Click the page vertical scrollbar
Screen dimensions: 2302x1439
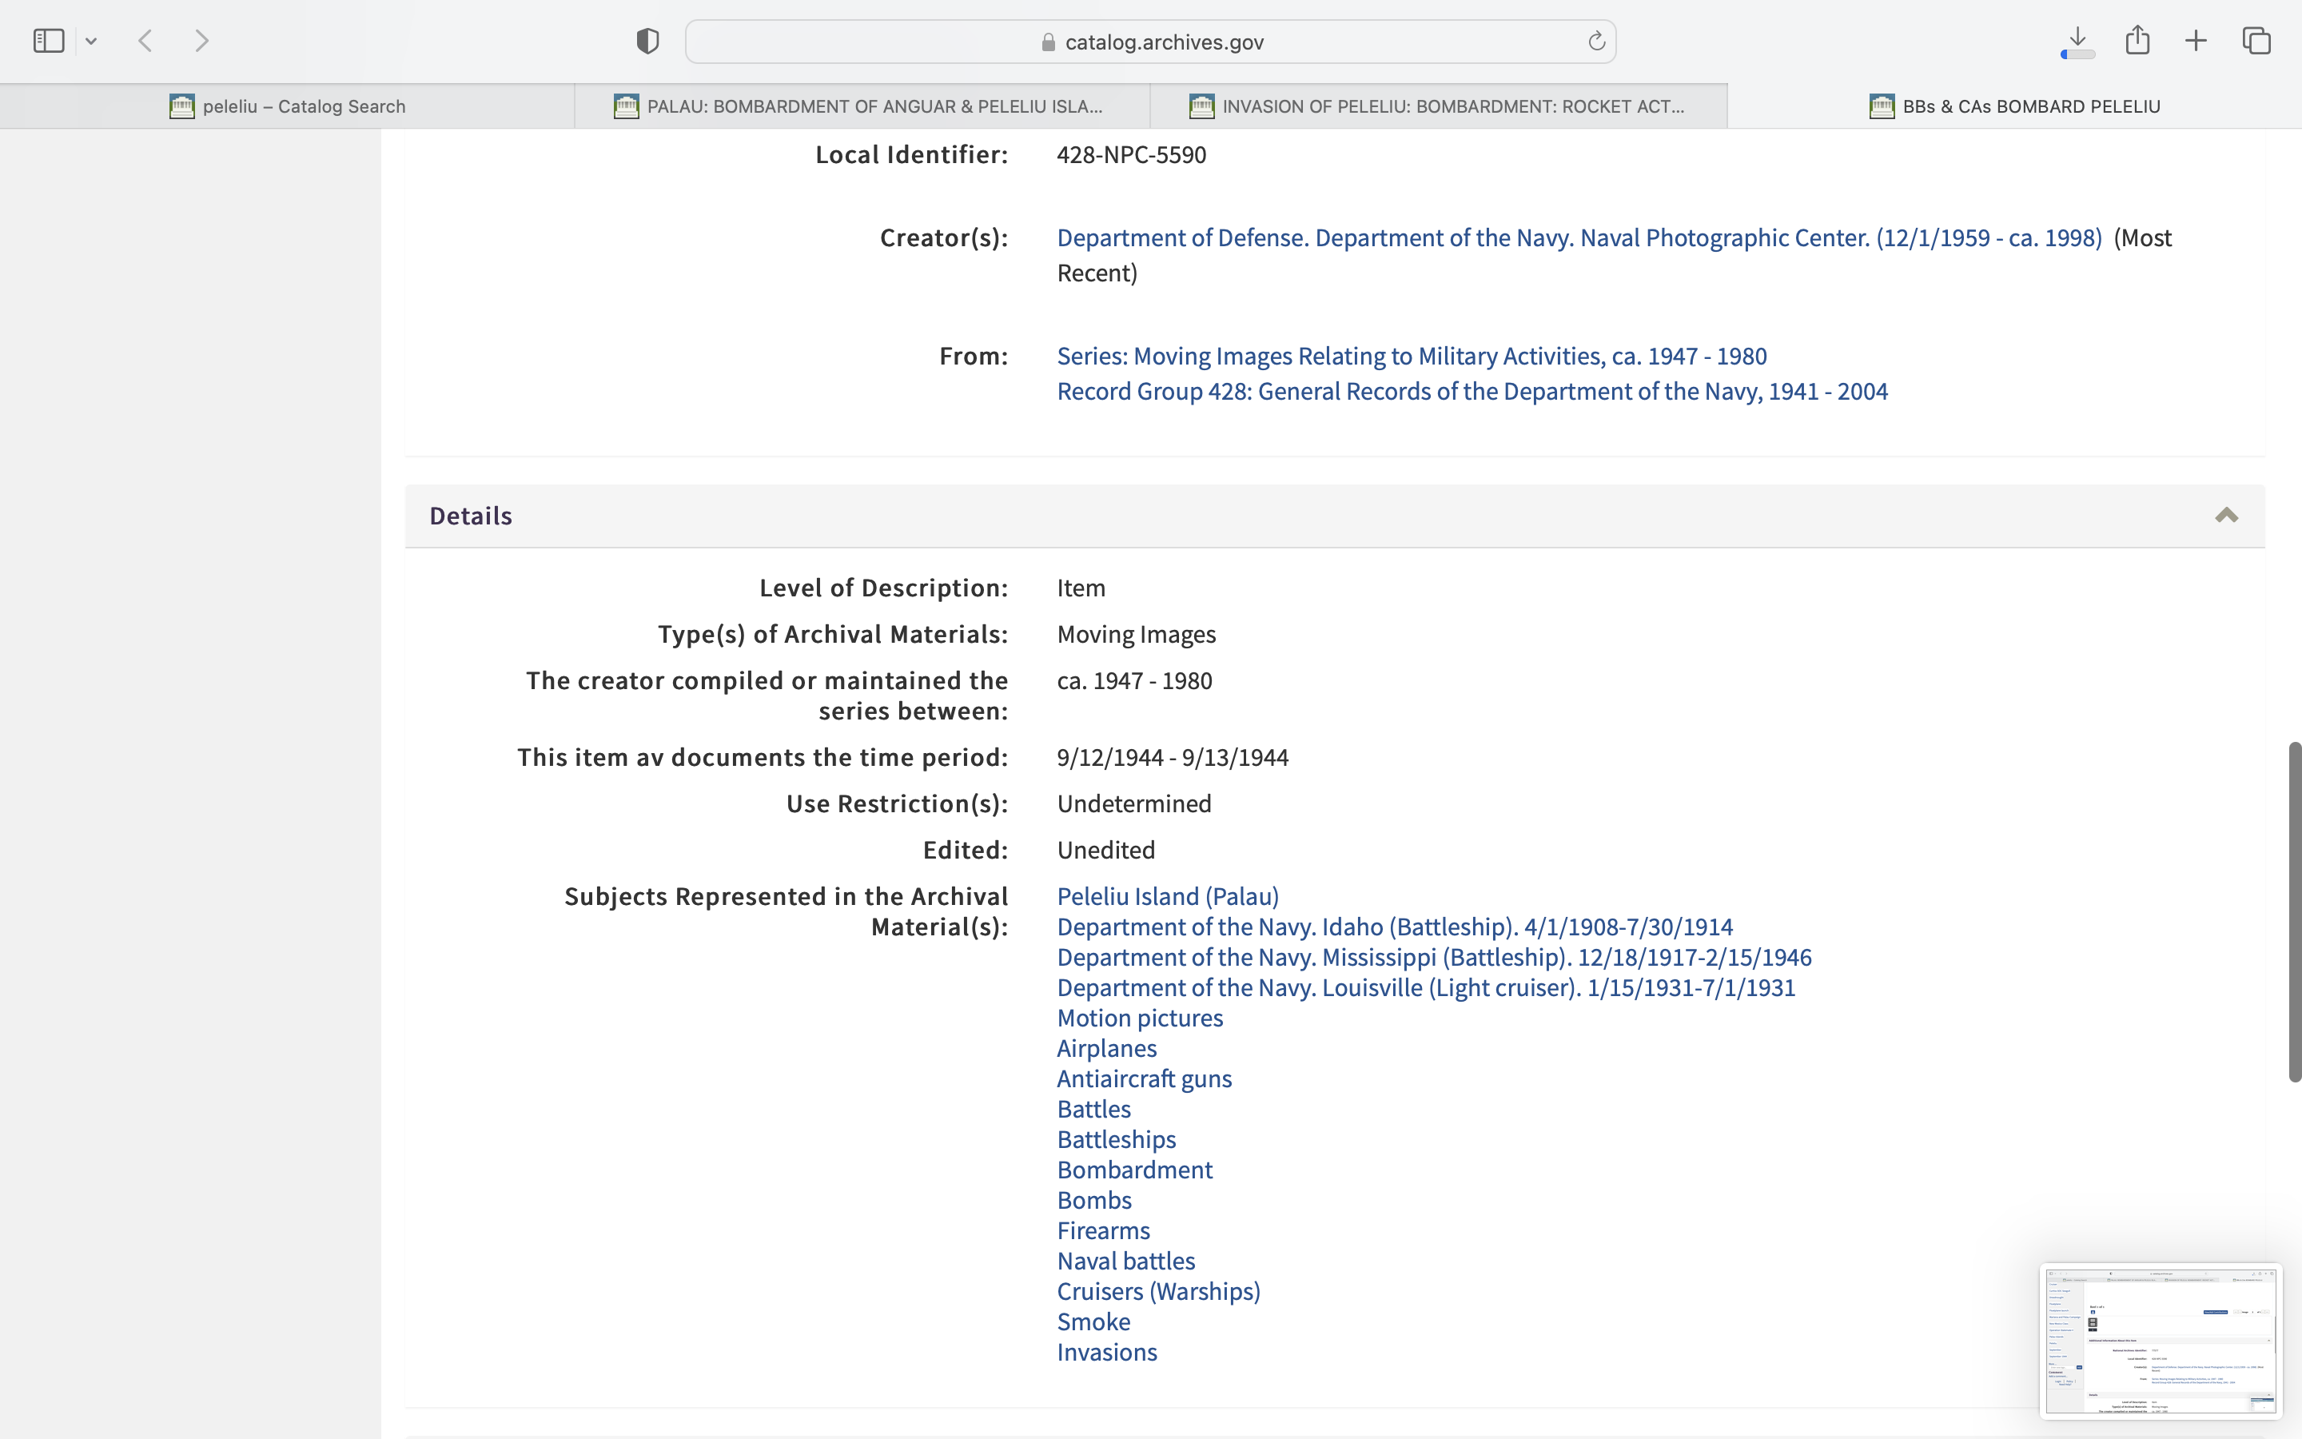(x=2293, y=911)
